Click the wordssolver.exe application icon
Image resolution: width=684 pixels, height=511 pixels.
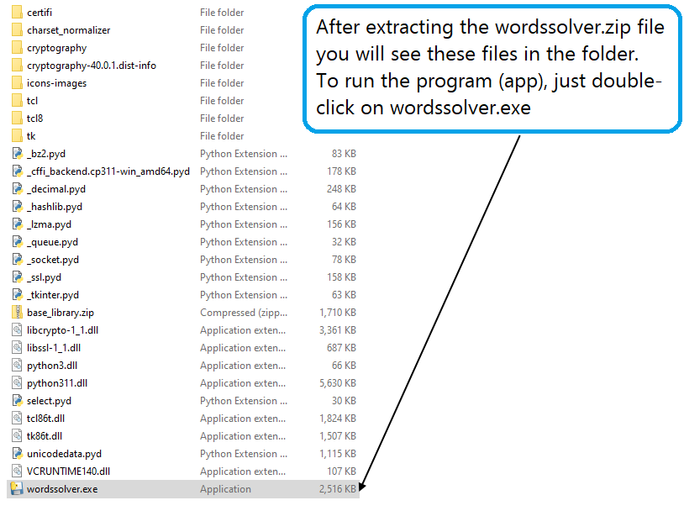click(17, 489)
